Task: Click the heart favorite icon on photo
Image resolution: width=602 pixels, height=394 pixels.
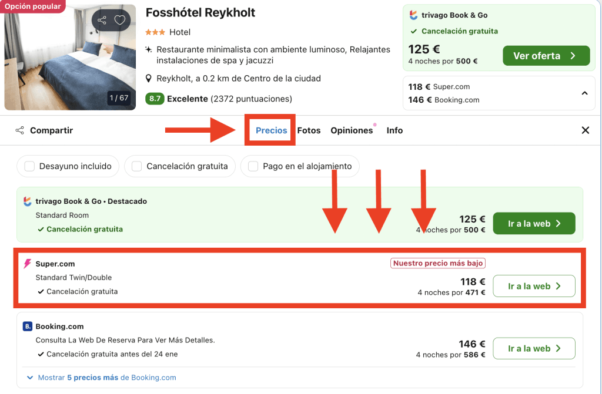Action: click(x=120, y=21)
